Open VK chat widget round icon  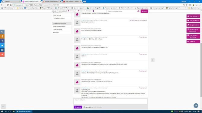coord(196,106)
